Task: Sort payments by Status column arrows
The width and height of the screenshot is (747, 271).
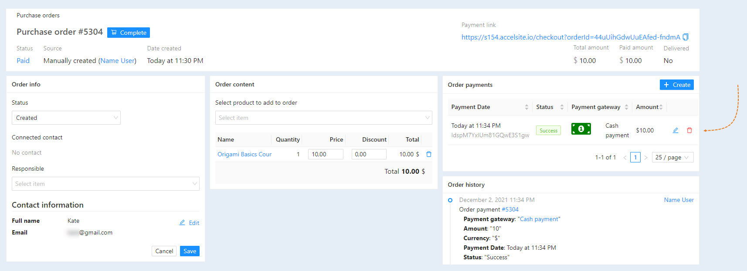Action: pyautogui.click(x=562, y=107)
